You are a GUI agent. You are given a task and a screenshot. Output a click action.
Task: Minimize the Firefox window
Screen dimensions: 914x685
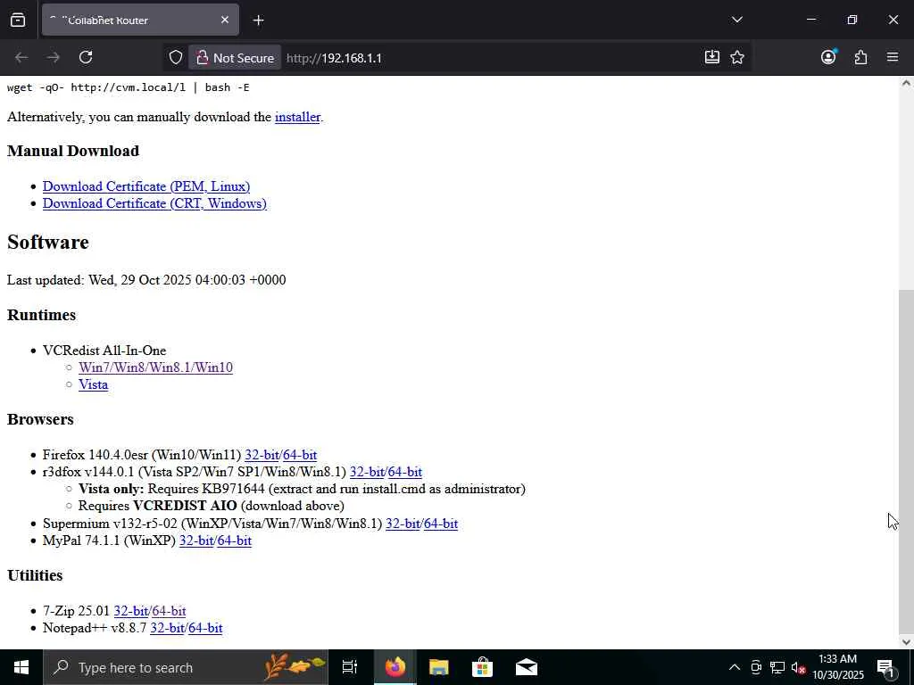(x=810, y=20)
